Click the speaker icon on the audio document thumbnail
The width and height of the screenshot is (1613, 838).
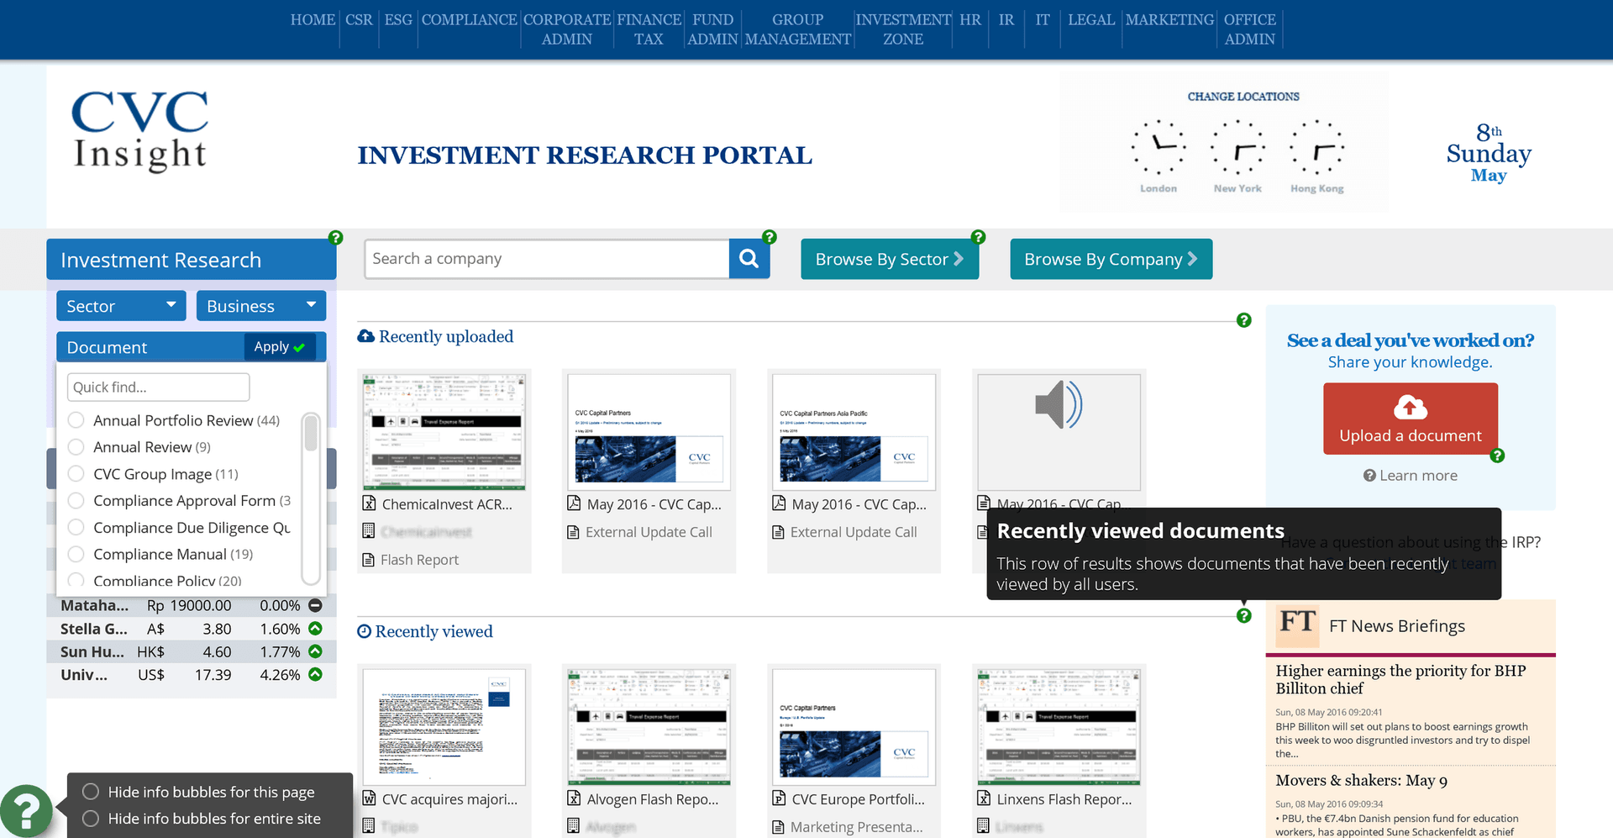coord(1058,403)
